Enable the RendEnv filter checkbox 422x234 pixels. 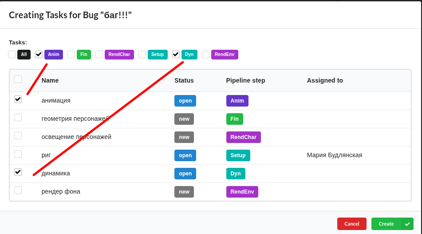[x=206, y=54]
